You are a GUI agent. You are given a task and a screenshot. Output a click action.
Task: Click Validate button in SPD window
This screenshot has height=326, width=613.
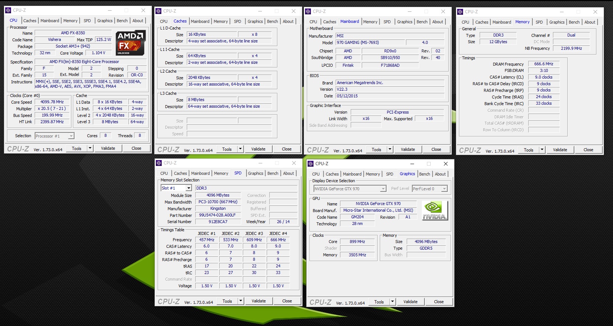pos(259,301)
